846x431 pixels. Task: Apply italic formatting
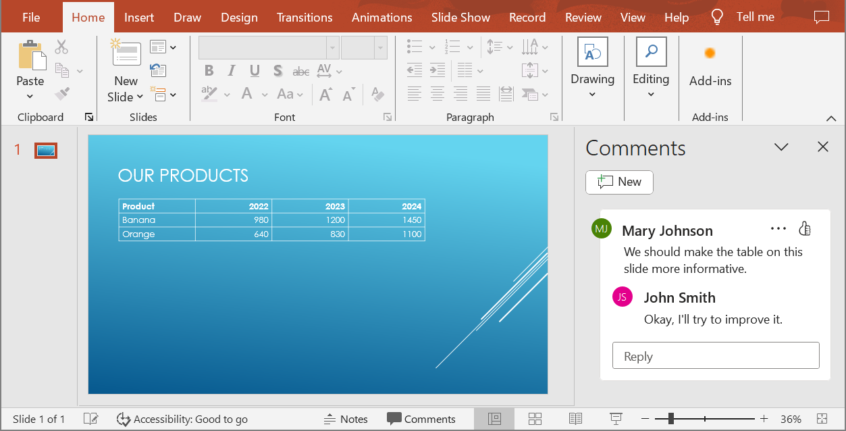click(x=231, y=70)
